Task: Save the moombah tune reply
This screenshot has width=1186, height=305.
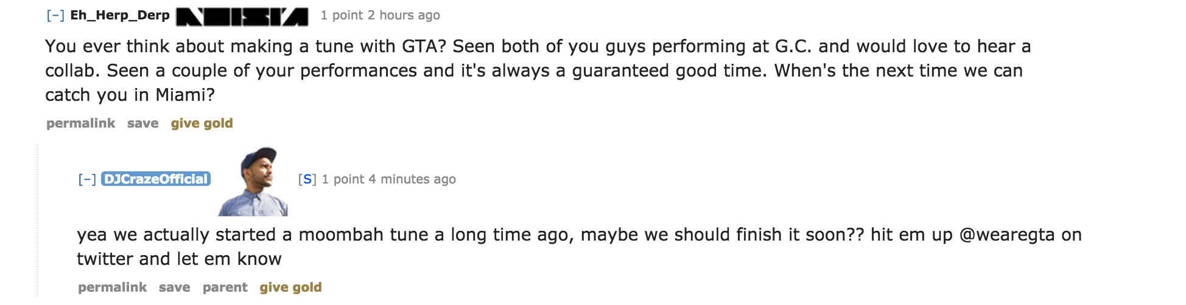Action: pos(174,287)
